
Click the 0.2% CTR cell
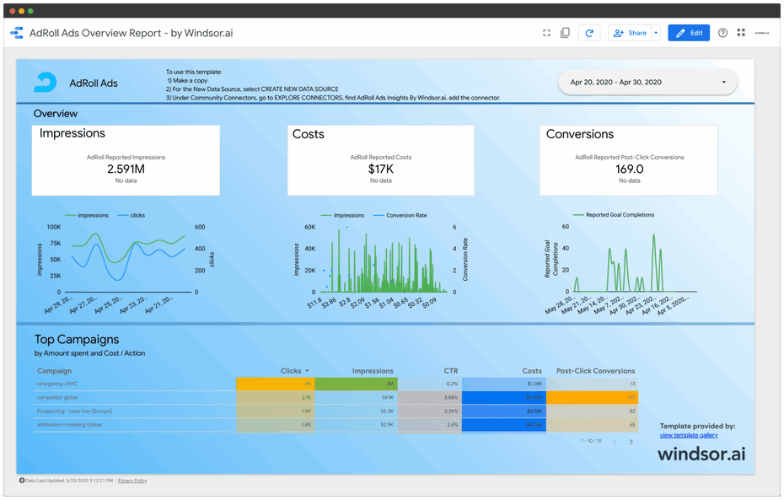coord(429,384)
